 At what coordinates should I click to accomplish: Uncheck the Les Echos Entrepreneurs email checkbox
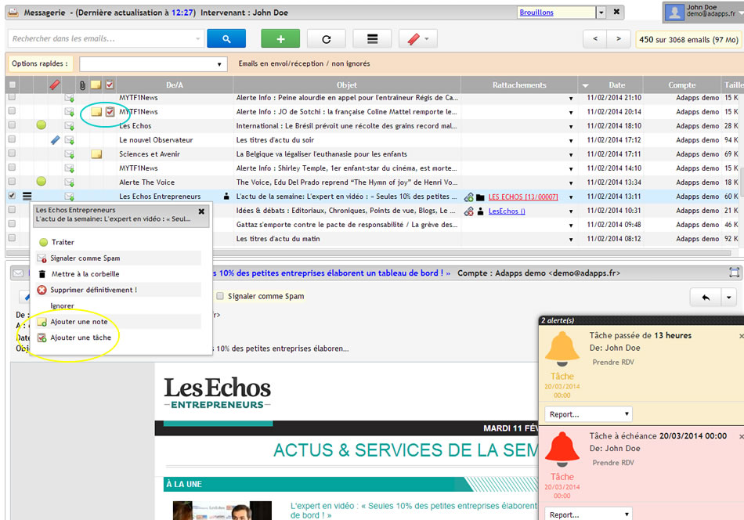(12, 196)
